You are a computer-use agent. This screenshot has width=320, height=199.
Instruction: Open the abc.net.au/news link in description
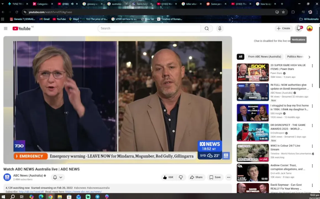[x=84, y=192]
